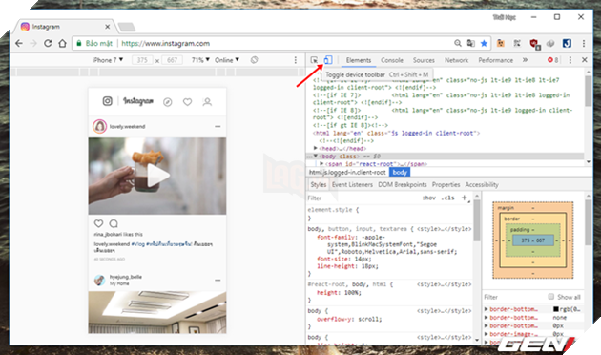This screenshot has height=355, width=601.
Task: Open Properties tab
Action: (x=446, y=185)
